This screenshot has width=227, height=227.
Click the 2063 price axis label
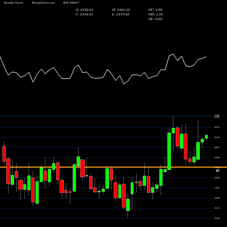(217, 148)
